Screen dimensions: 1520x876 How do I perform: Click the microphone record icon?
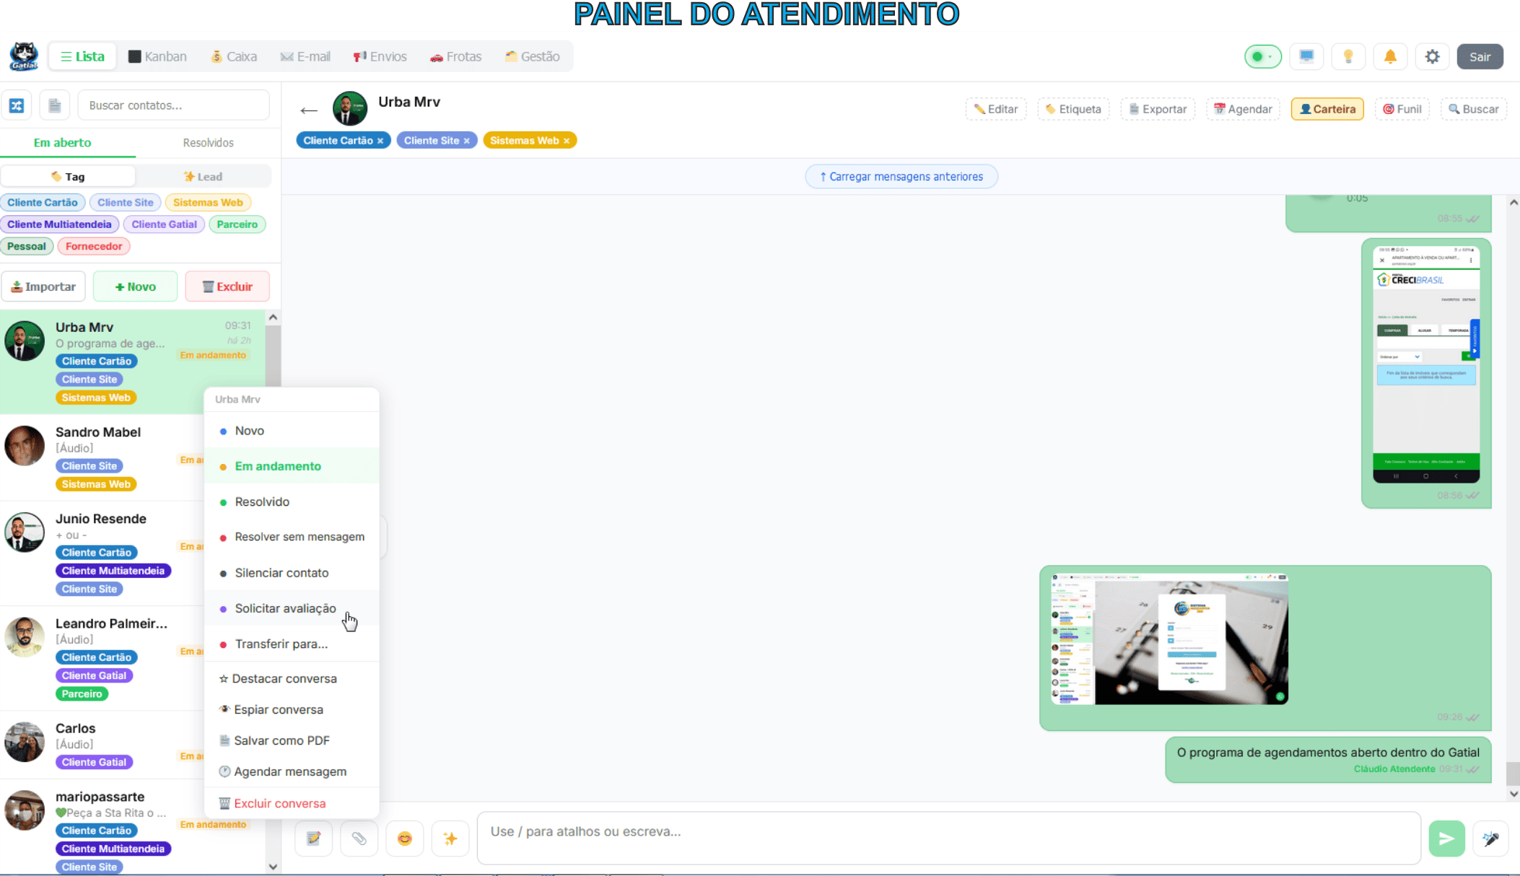(x=1491, y=838)
